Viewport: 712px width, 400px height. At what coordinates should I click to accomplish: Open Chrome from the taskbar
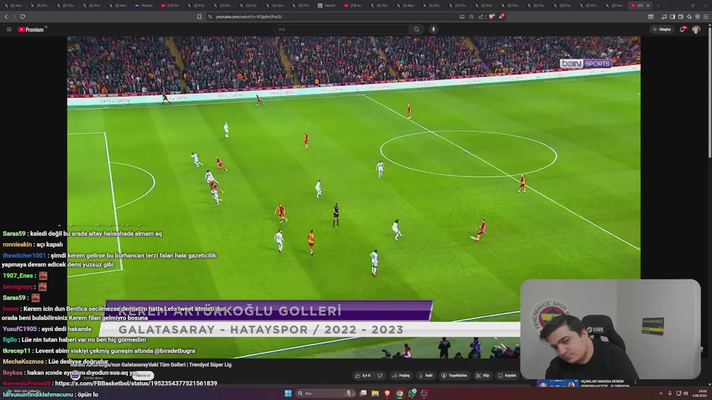[399, 393]
